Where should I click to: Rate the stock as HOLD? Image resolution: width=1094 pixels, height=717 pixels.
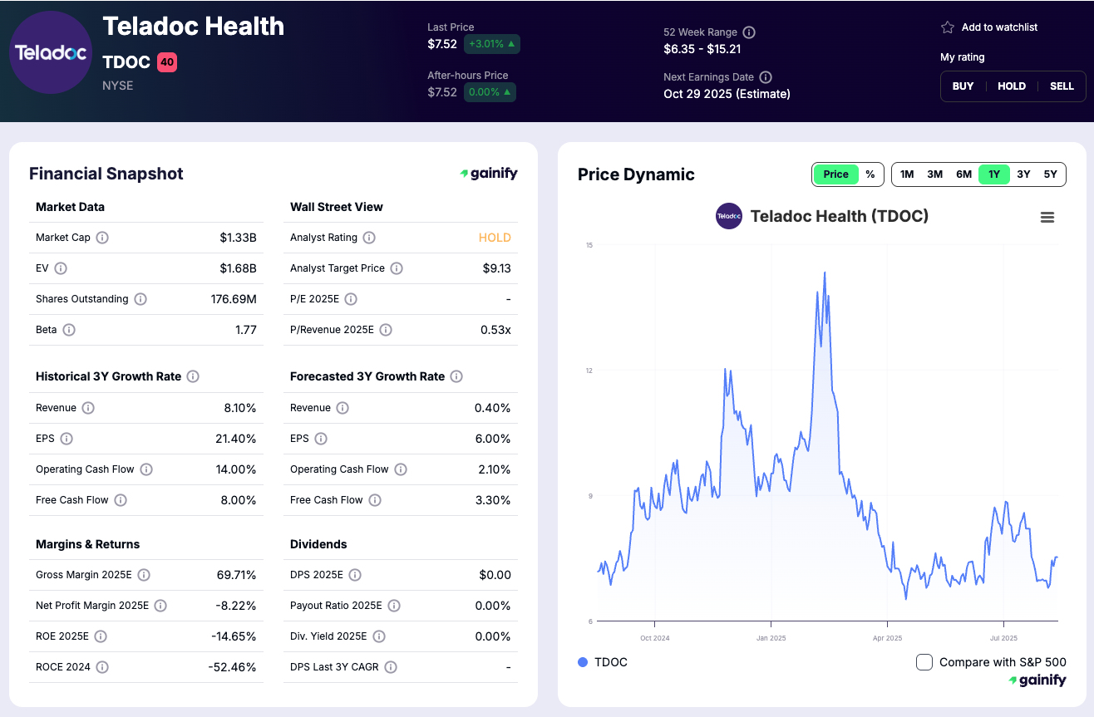[1012, 86]
